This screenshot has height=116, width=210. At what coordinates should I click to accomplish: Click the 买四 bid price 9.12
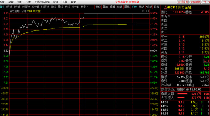[181, 49]
